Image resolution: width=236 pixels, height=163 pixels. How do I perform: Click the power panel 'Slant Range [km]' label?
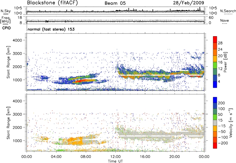click(x=8, y=62)
